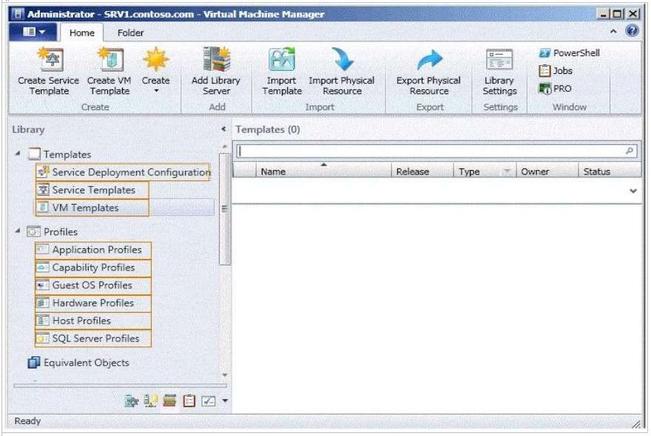
Task: Select Host Profiles in the tree
Action: click(x=93, y=321)
